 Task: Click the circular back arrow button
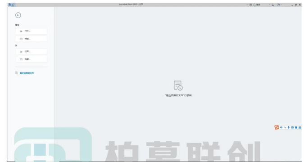click(18, 15)
